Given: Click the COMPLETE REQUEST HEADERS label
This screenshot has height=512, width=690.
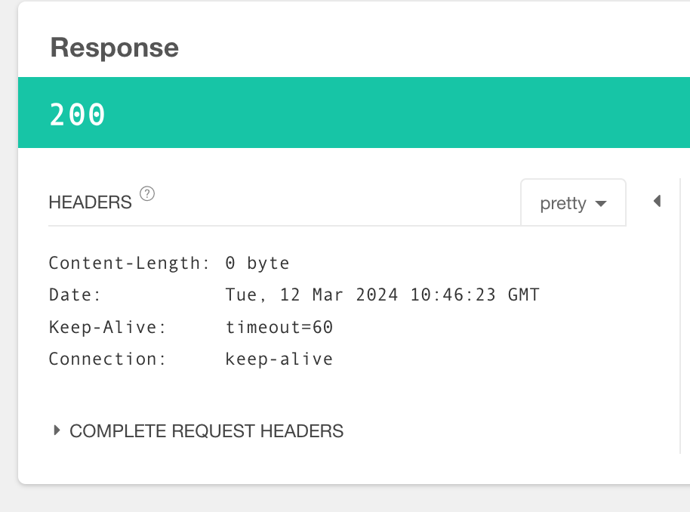Looking at the screenshot, I should (x=206, y=431).
